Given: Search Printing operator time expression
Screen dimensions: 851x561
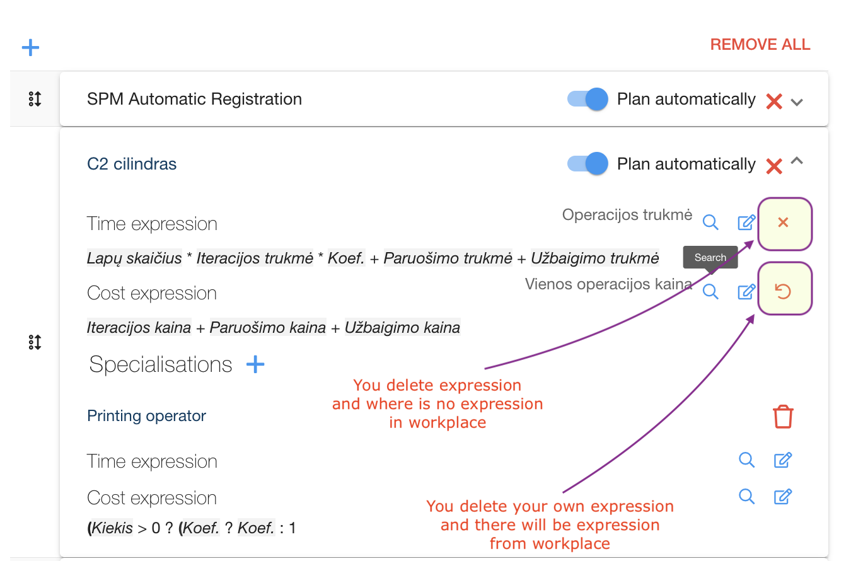Looking at the screenshot, I should pyautogui.click(x=746, y=460).
